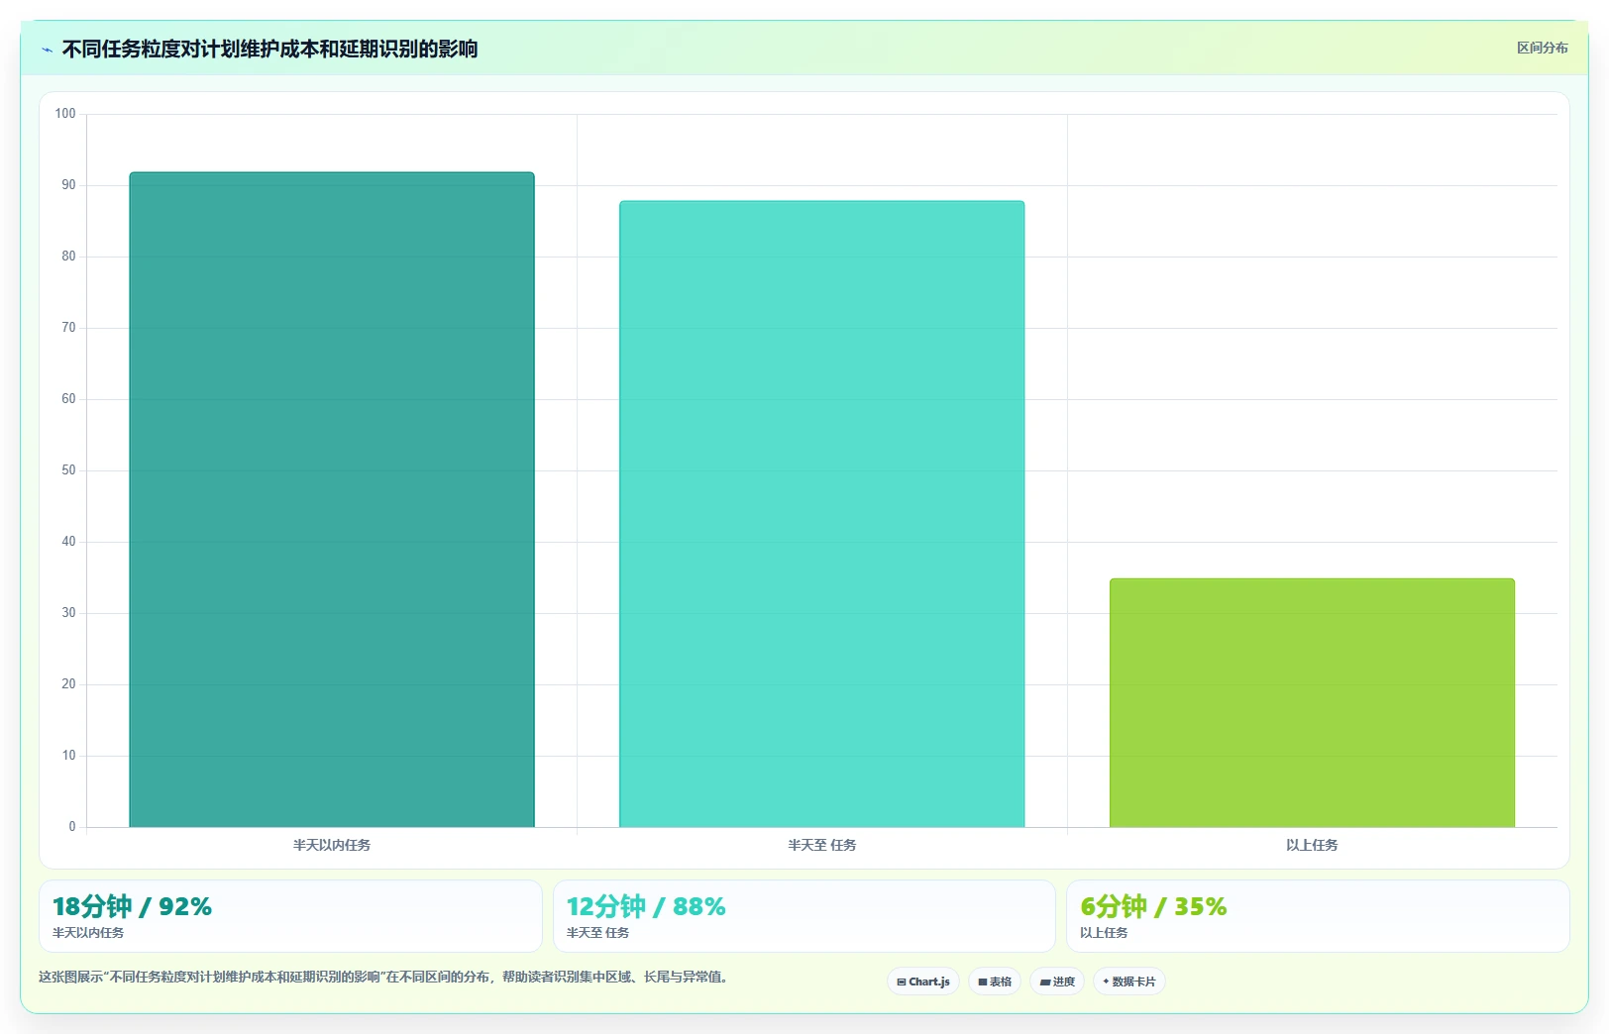The image size is (1609, 1034).
Task: Open the 6分钟 / 35% data card
Action: coord(1318,916)
